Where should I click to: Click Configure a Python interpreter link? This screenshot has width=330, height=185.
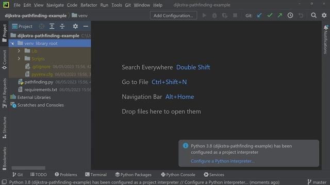(223, 161)
